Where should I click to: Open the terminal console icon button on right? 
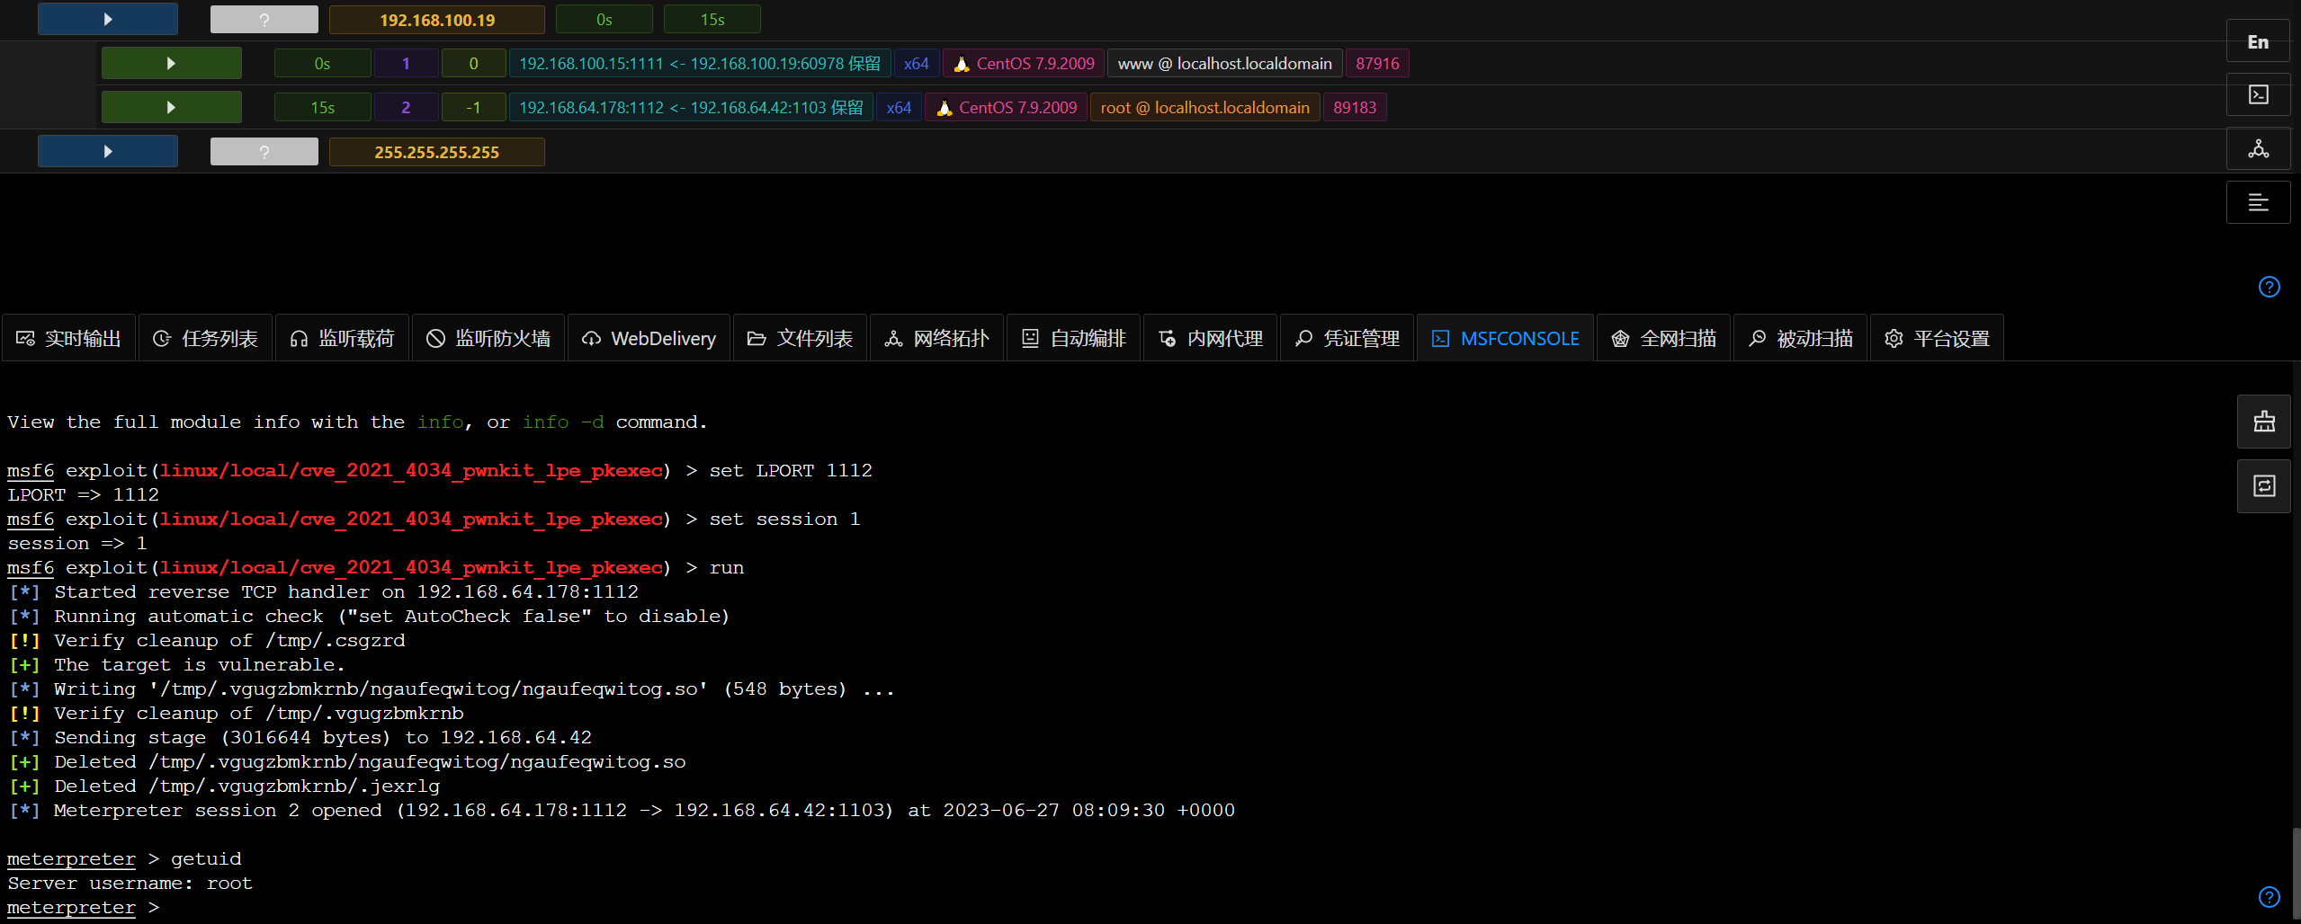click(2258, 94)
